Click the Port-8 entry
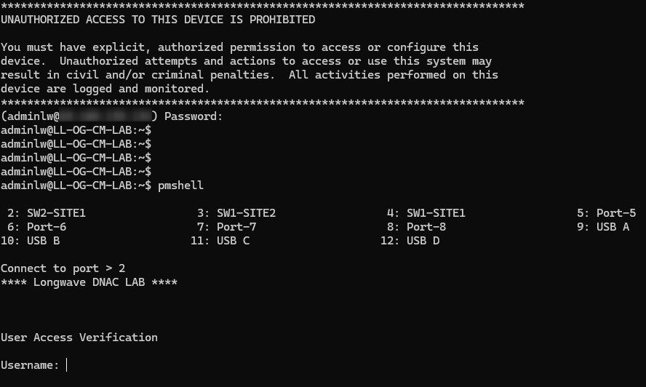This screenshot has height=387, width=646. [x=426, y=227]
